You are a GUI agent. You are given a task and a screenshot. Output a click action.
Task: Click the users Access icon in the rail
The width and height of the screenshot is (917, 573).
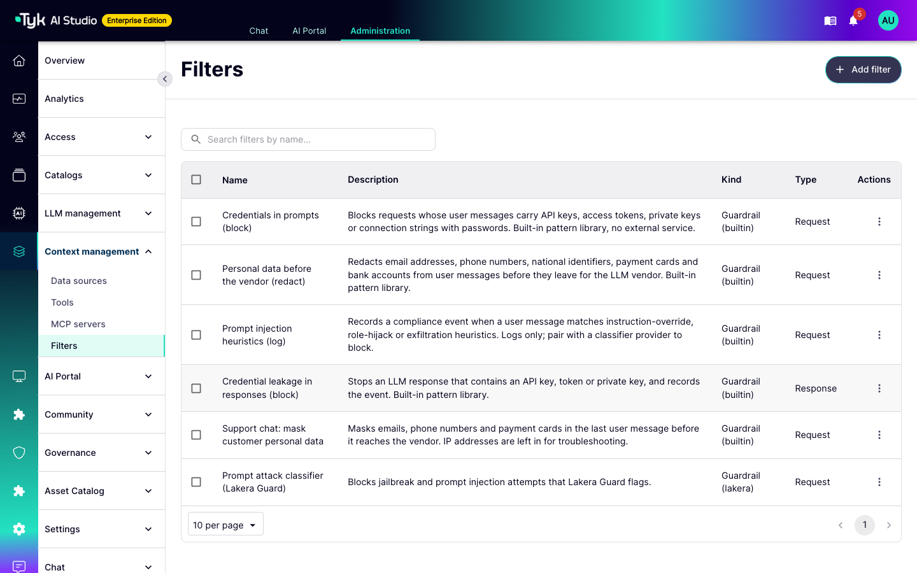[19, 137]
